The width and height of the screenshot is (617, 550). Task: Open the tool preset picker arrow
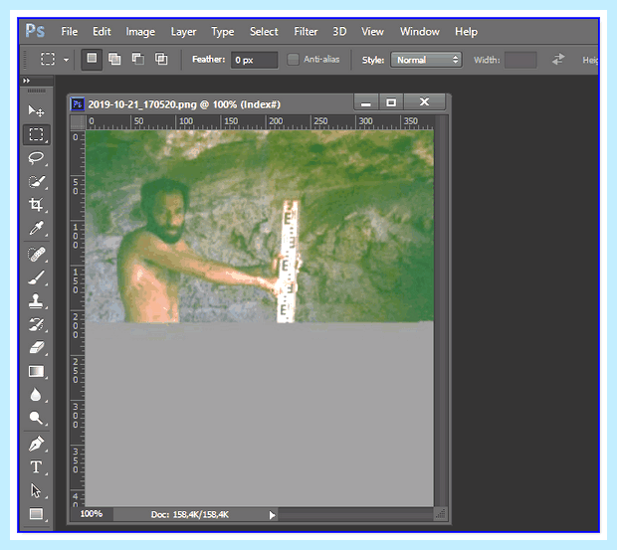point(66,60)
